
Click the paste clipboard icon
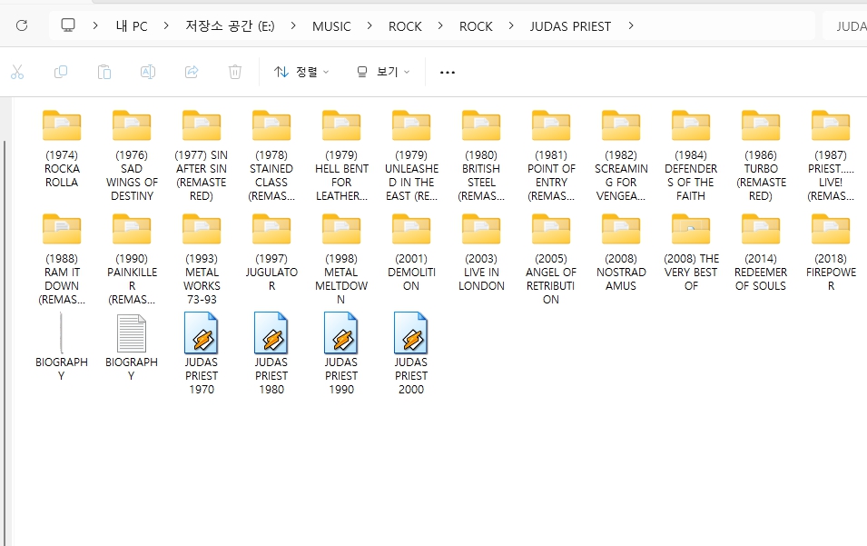[104, 72]
